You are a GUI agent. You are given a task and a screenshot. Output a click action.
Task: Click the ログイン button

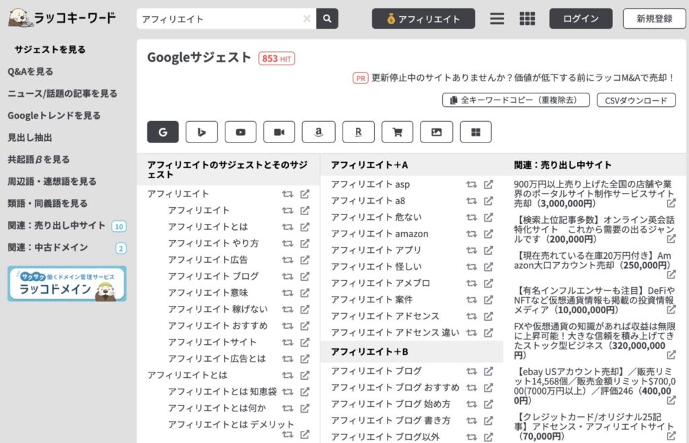click(x=581, y=18)
